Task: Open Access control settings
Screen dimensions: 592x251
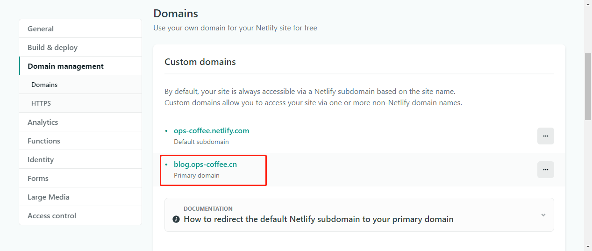Action: tap(52, 215)
